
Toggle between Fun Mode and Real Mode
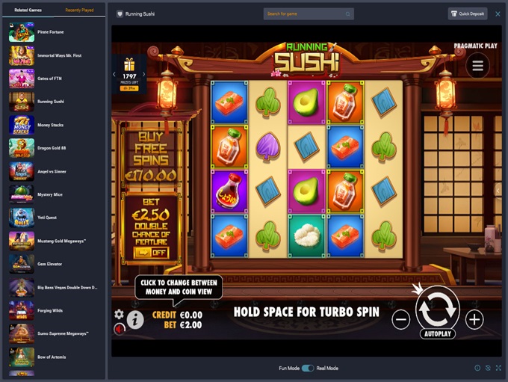pyautogui.click(x=308, y=368)
